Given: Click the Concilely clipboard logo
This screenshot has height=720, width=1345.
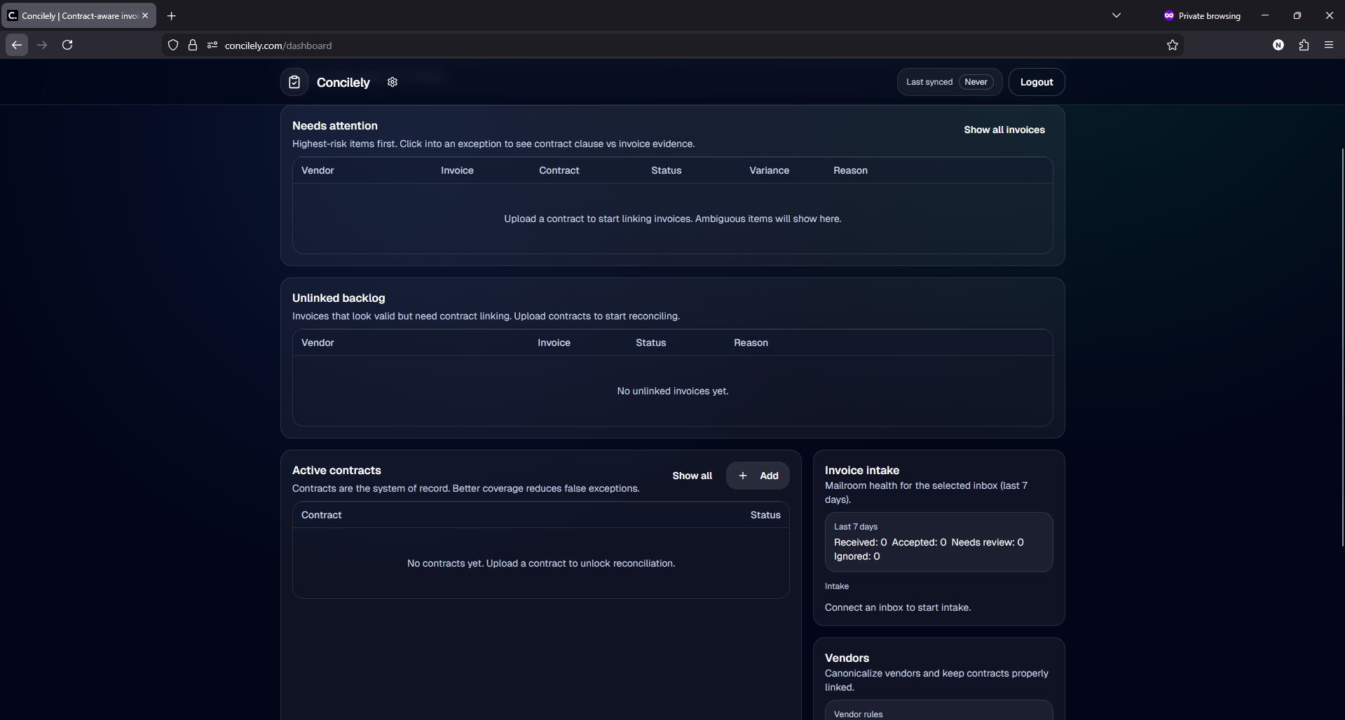Looking at the screenshot, I should 294,82.
